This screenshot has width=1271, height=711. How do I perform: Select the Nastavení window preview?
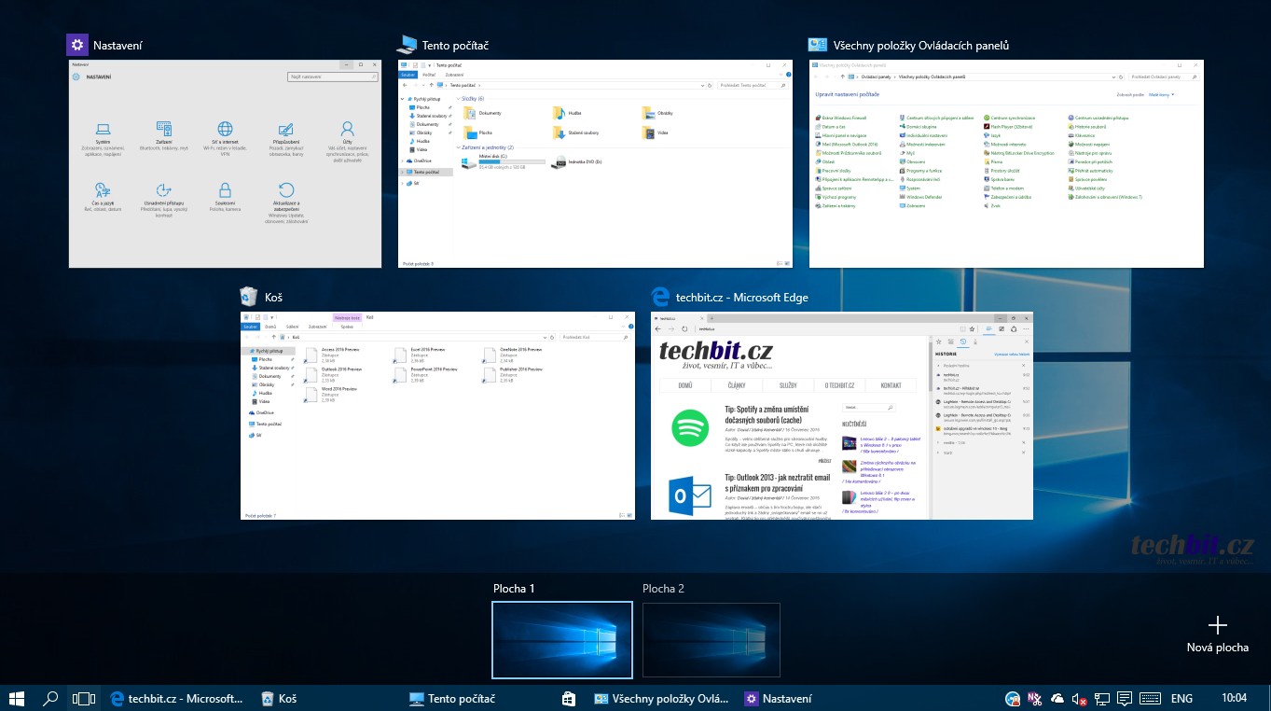pyautogui.click(x=225, y=164)
